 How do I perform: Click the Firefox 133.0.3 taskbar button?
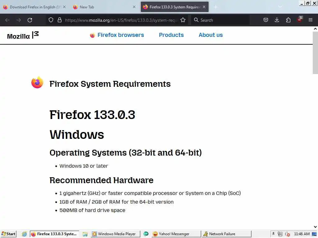coord(55,234)
